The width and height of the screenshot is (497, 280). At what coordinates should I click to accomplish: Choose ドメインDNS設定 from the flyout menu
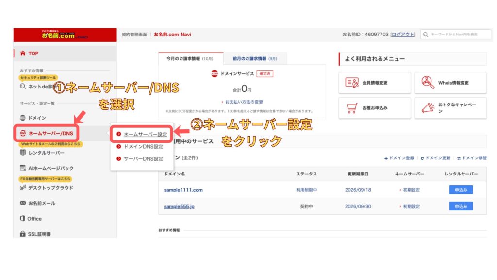(x=143, y=146)
